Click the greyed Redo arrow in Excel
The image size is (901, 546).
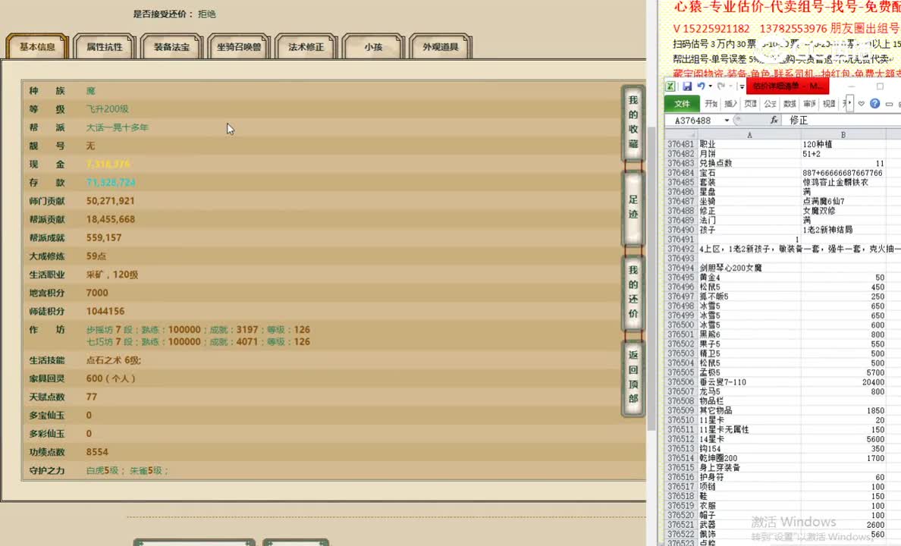click(x=720, y=86)
